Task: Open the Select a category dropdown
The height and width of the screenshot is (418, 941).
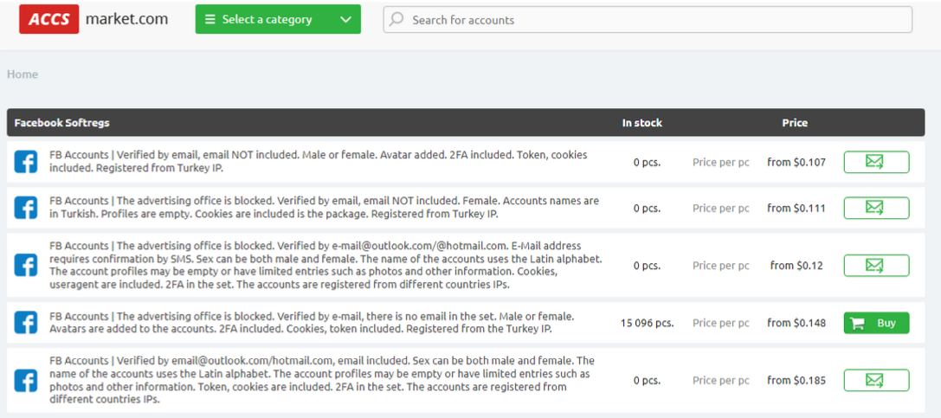Action: tap(278, 19)
